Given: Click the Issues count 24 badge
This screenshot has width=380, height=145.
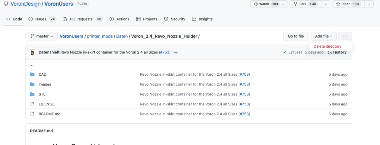Looking at the screenshot, I should (52, 19).
